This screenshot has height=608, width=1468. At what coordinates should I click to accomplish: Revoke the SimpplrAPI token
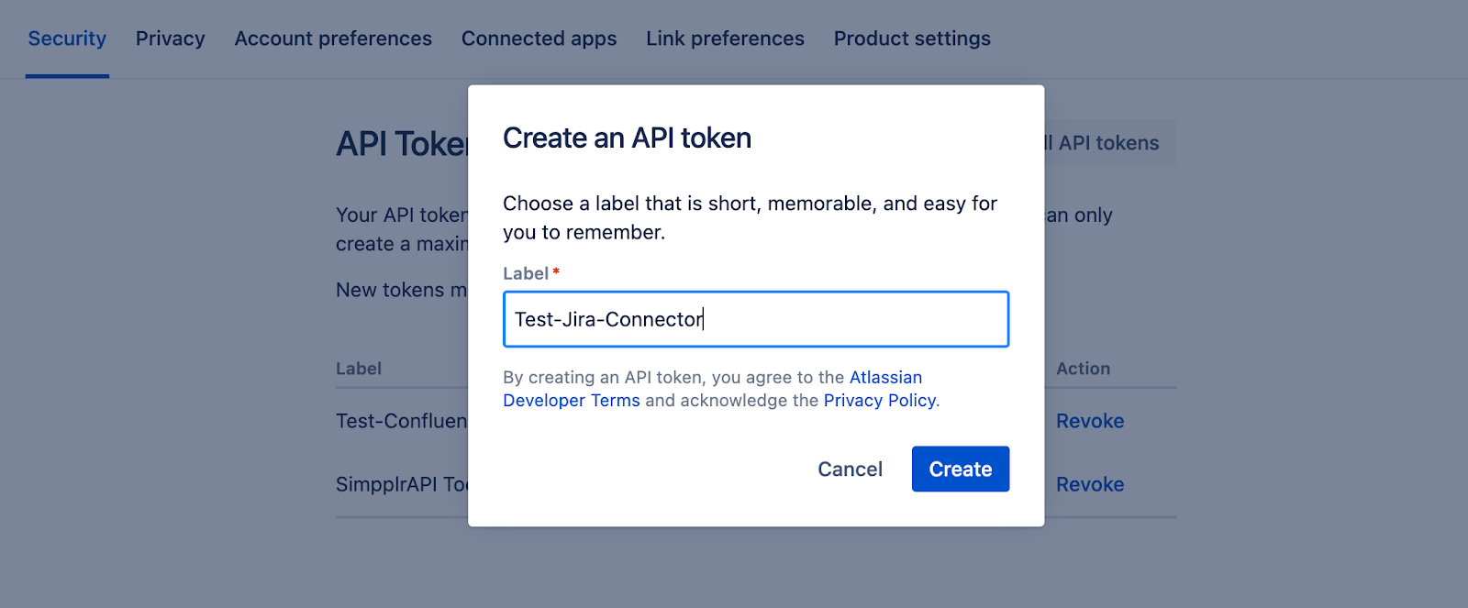click(x=1090, y=484)
